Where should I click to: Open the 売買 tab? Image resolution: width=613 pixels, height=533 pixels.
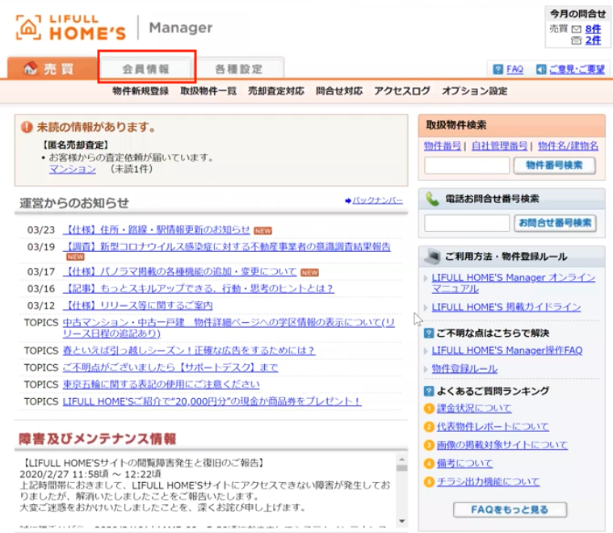pos(52,69)
